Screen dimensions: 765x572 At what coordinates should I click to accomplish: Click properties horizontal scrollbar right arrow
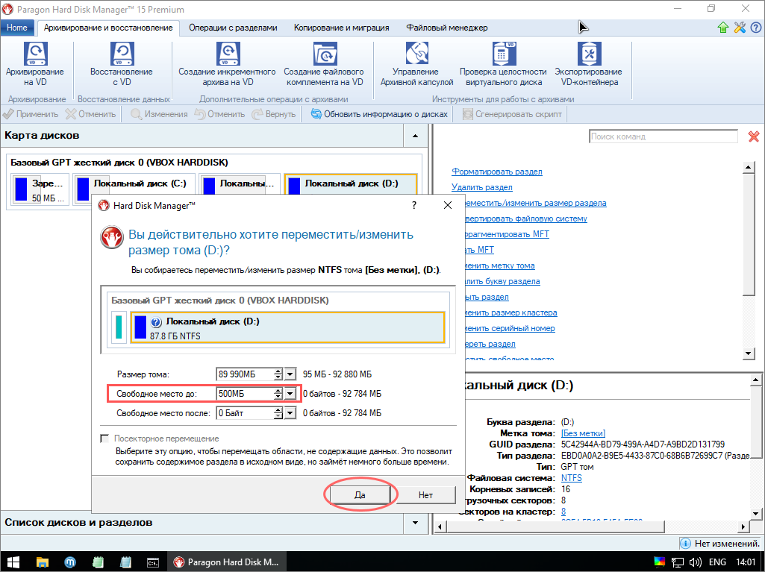pos(743,527)
